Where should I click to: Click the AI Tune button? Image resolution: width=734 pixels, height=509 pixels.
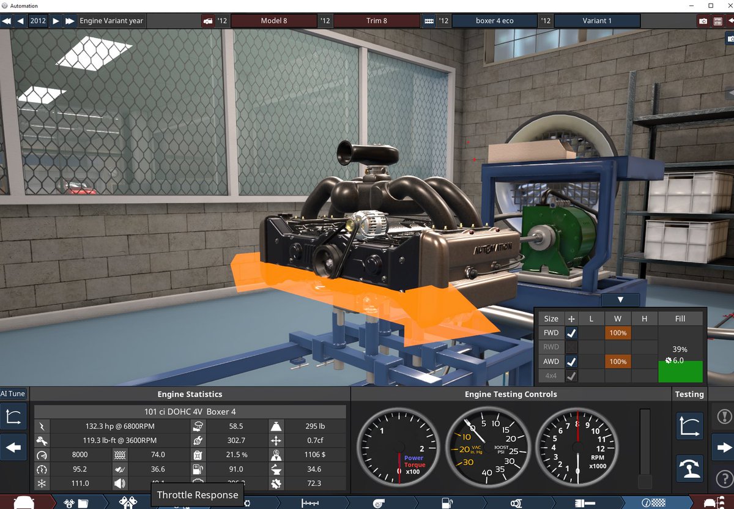pyautogui.click(x=13, y=394)
